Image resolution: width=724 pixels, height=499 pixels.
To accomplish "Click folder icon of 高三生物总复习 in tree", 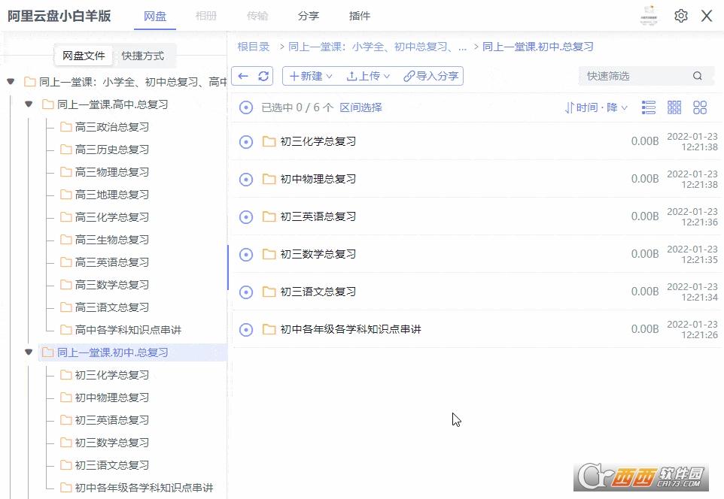I will [66, 240].
